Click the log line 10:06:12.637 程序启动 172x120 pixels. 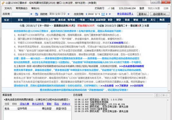[98, 100]
